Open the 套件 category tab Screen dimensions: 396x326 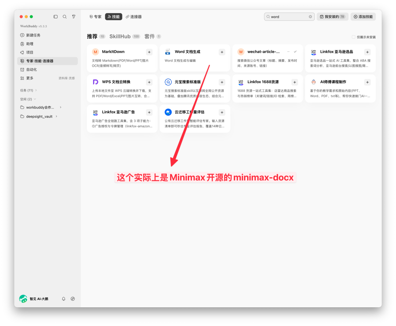click(x=153, y=36)
